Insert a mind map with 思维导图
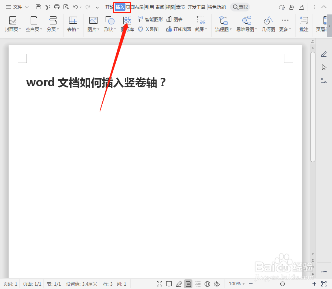The height and width of the screenshot is (289, 332). [246, 24]
